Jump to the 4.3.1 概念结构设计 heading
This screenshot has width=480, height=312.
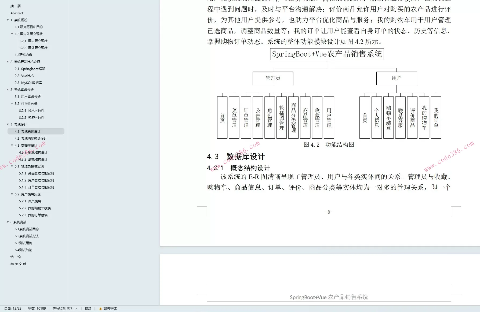point(33,152)
